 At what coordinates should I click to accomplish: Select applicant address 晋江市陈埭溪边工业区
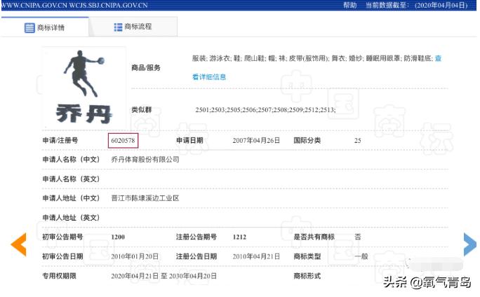click(145, 198)
